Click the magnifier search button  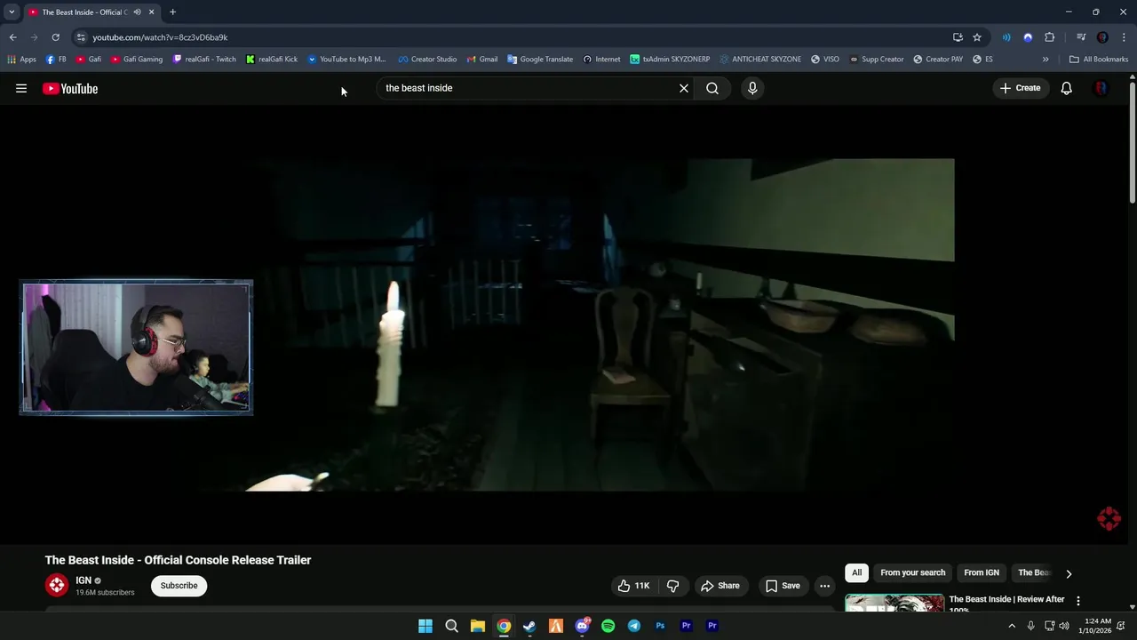point(712,88)
